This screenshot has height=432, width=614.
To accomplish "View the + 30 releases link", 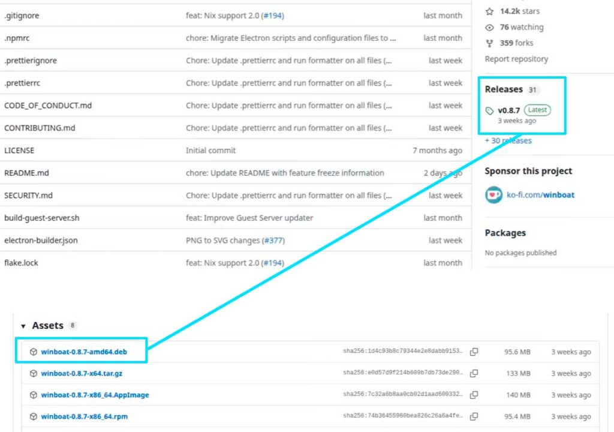I will [508, 140].
